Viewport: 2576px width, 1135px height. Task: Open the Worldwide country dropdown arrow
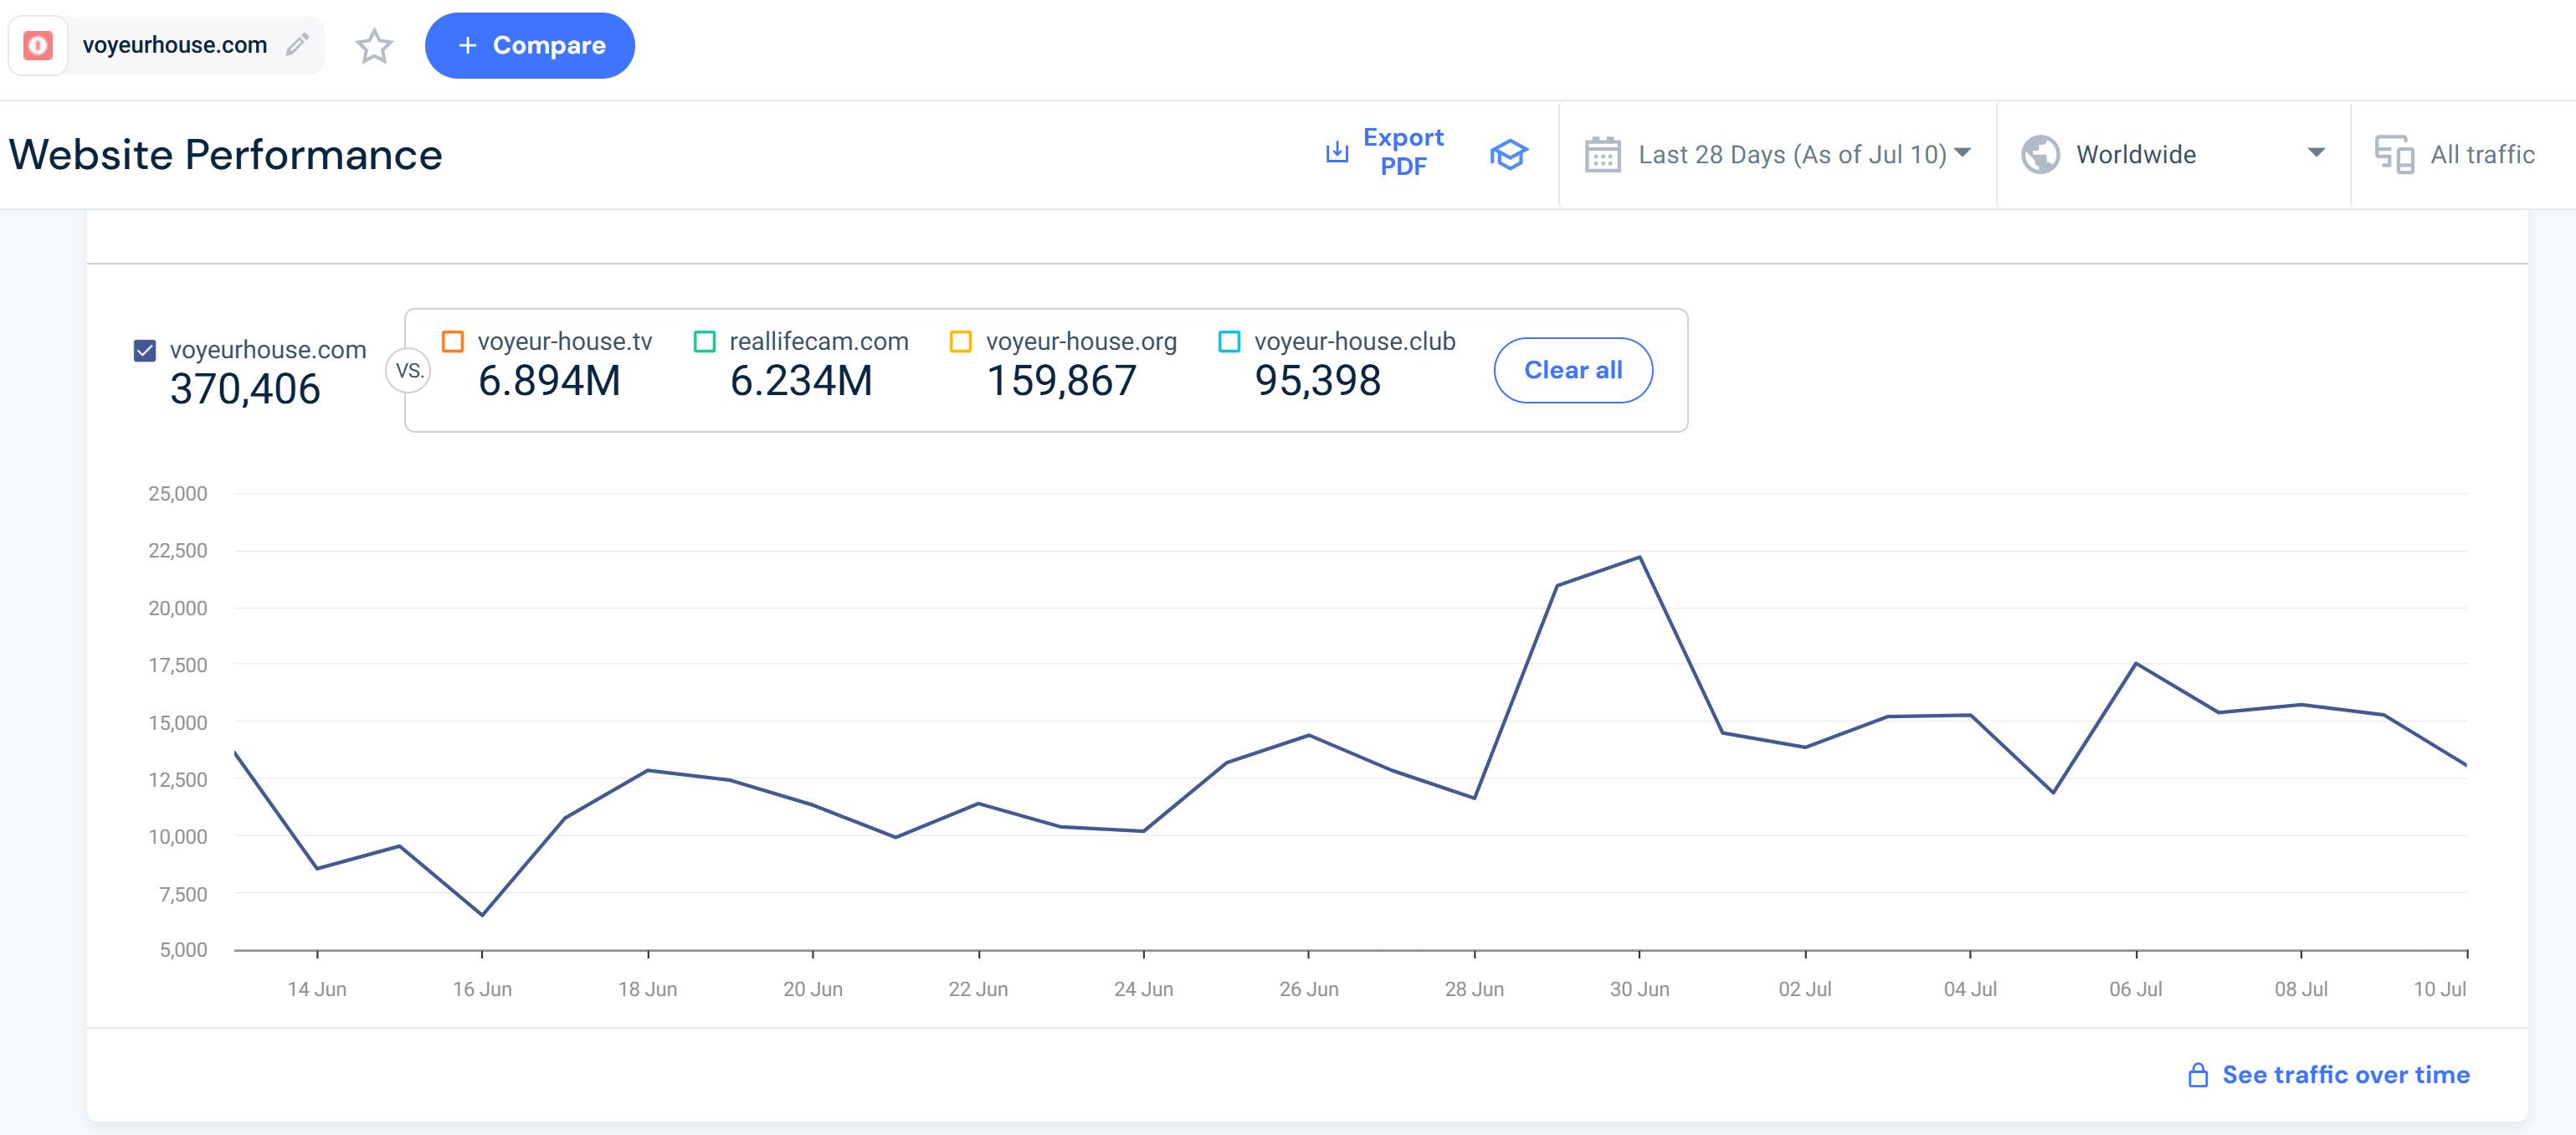(x=2315, y=153)
